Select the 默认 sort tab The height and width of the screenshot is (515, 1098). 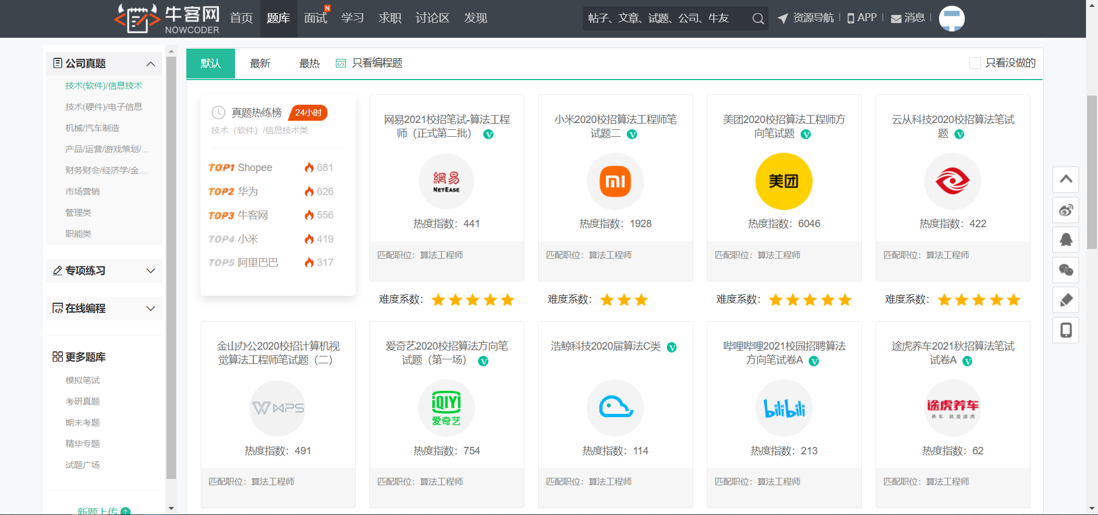coord(210,63)
